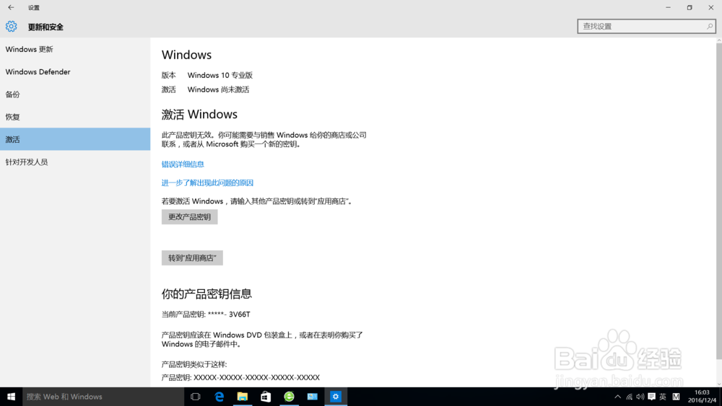722x406 pixels.
Task: Open Task View from the taskbar
Action: (195, 397)
